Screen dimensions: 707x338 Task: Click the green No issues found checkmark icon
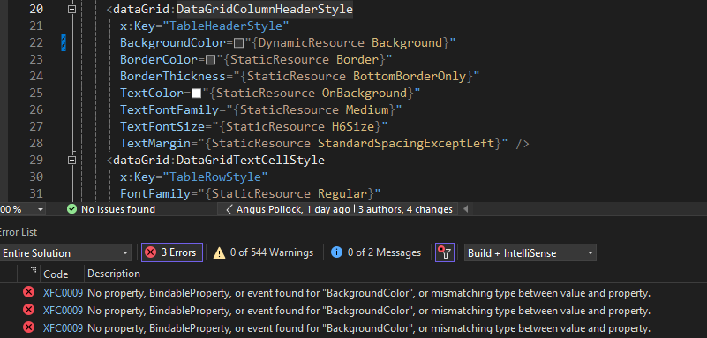71,209
